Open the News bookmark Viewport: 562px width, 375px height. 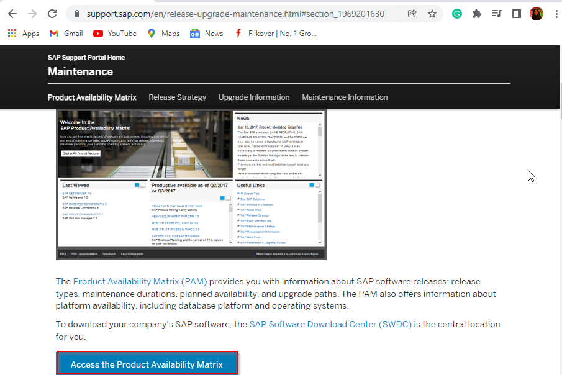click(x=206, y=34)
